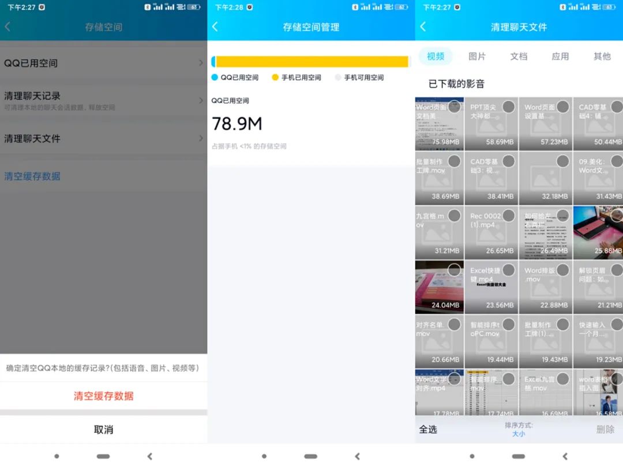623x467 pixels.
Task: Select the 57.23MB Word video checkbox
Action: pos(562,107)
